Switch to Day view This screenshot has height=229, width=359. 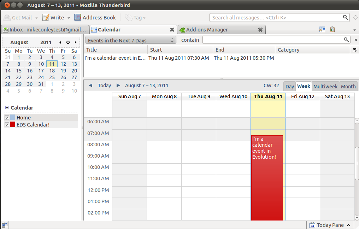[x=289, y=86]
